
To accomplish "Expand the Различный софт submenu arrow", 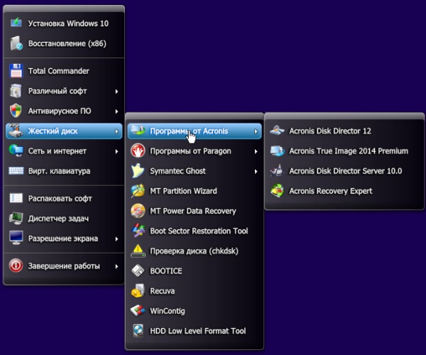I will point(116,92).
